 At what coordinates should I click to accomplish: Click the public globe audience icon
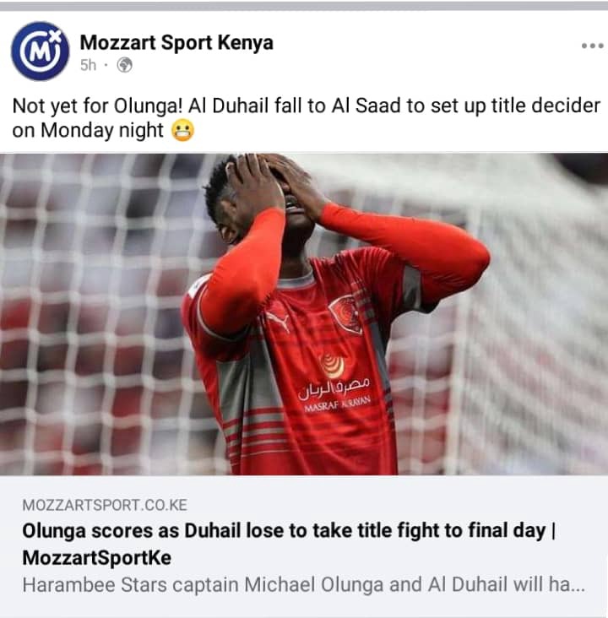pos(125,65)
